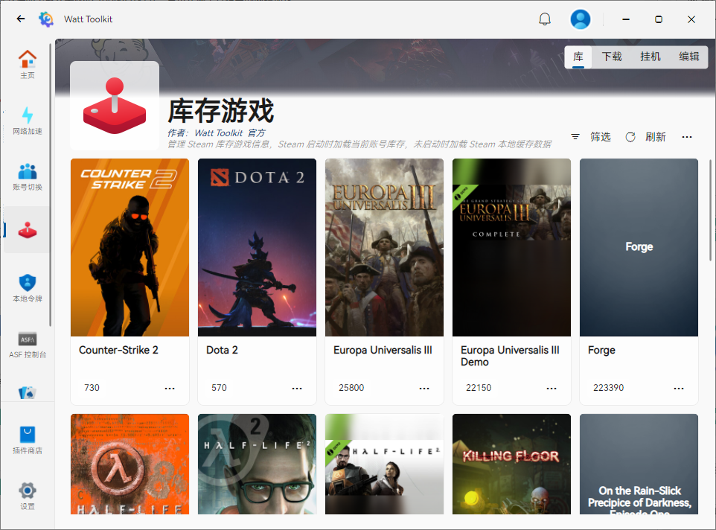The image size is (716, 530).
Task: Click the game list vertical scrollbar
Action: tap(710, 210)
